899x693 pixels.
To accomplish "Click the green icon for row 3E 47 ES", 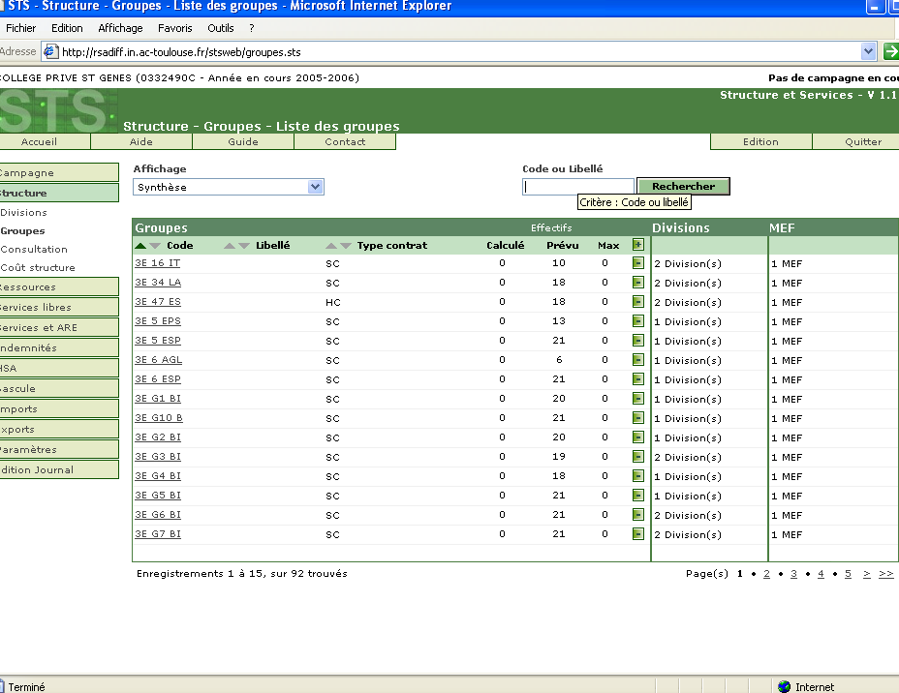I will pos(637,302).
